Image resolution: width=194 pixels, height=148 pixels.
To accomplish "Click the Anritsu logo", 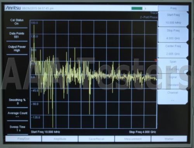I will (x=13, y=8).
